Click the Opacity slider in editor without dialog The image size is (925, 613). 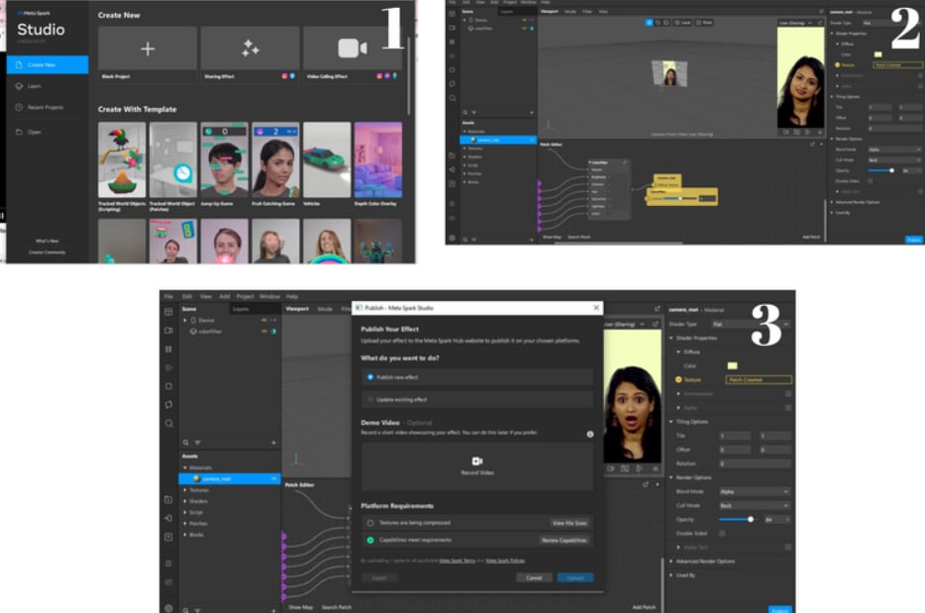pyautogui.click(x=881, y=170)
